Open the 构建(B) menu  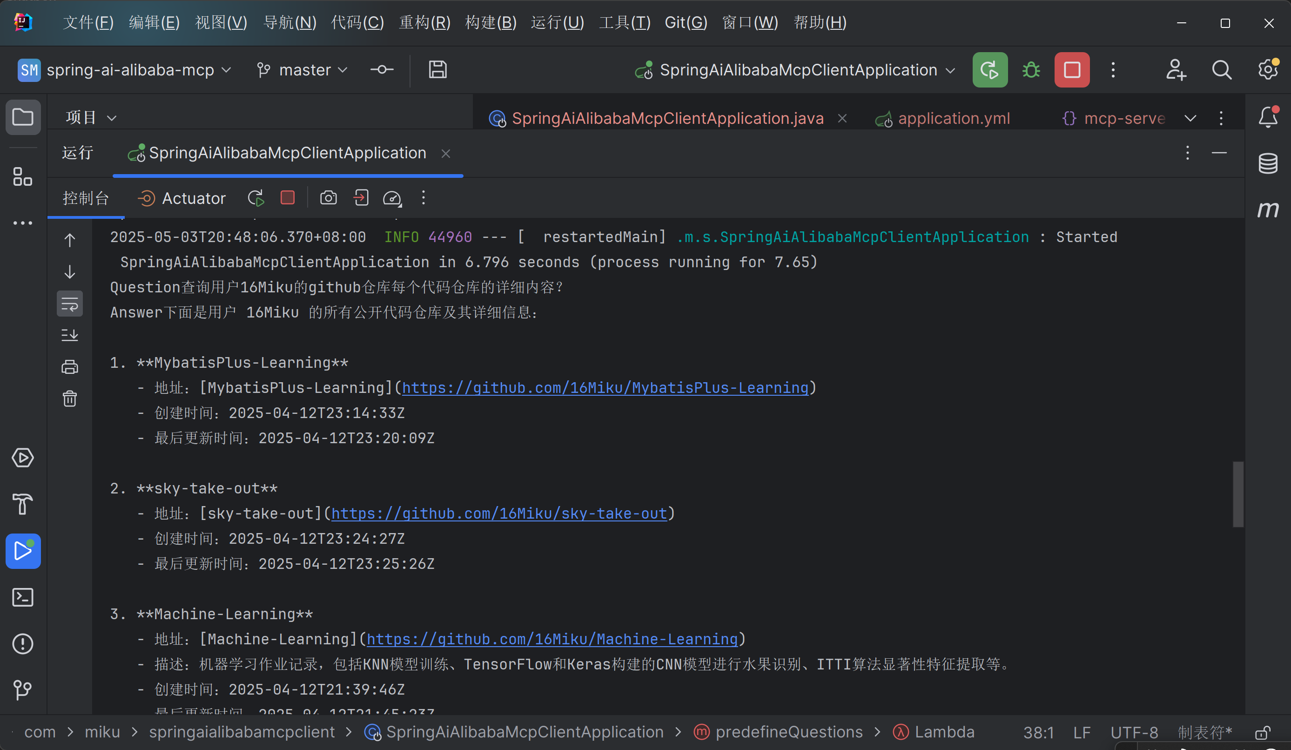pyautogui.click(x=490, y=22)
